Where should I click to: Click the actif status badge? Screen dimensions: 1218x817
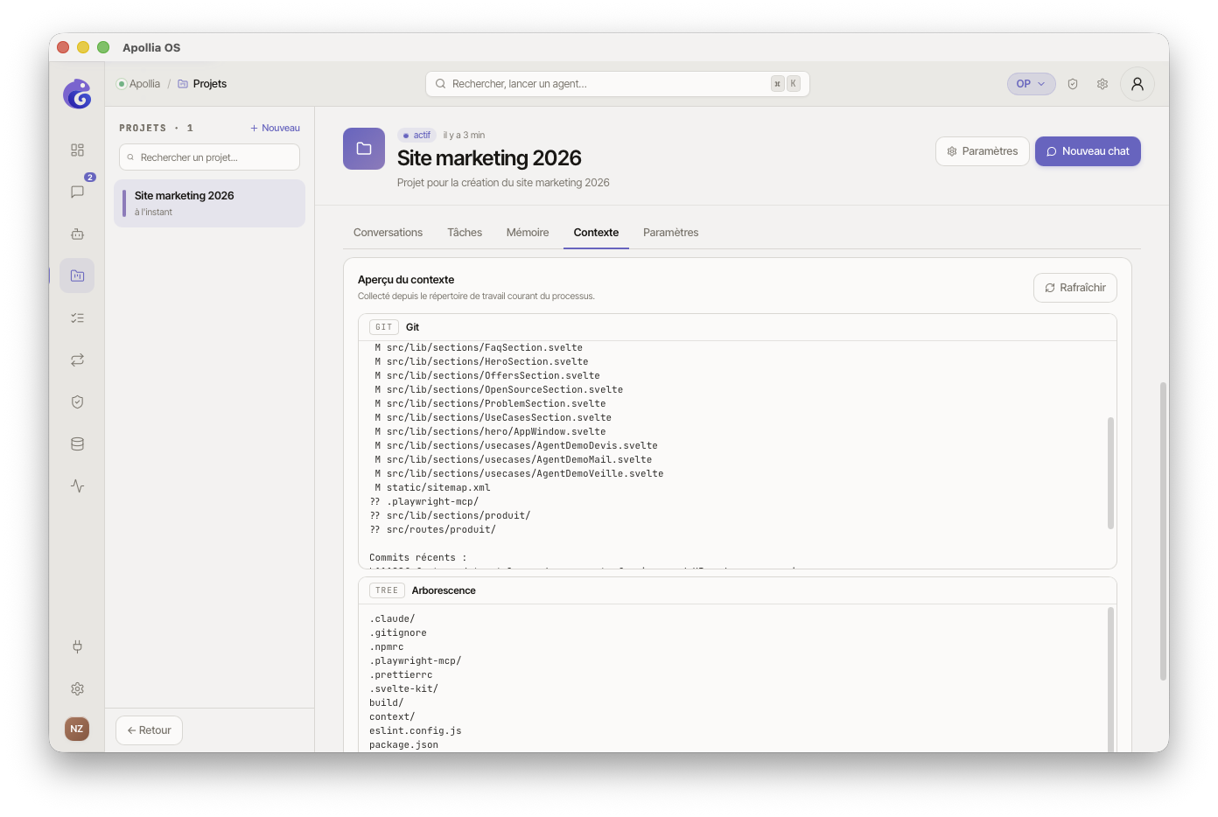(416, 135)
